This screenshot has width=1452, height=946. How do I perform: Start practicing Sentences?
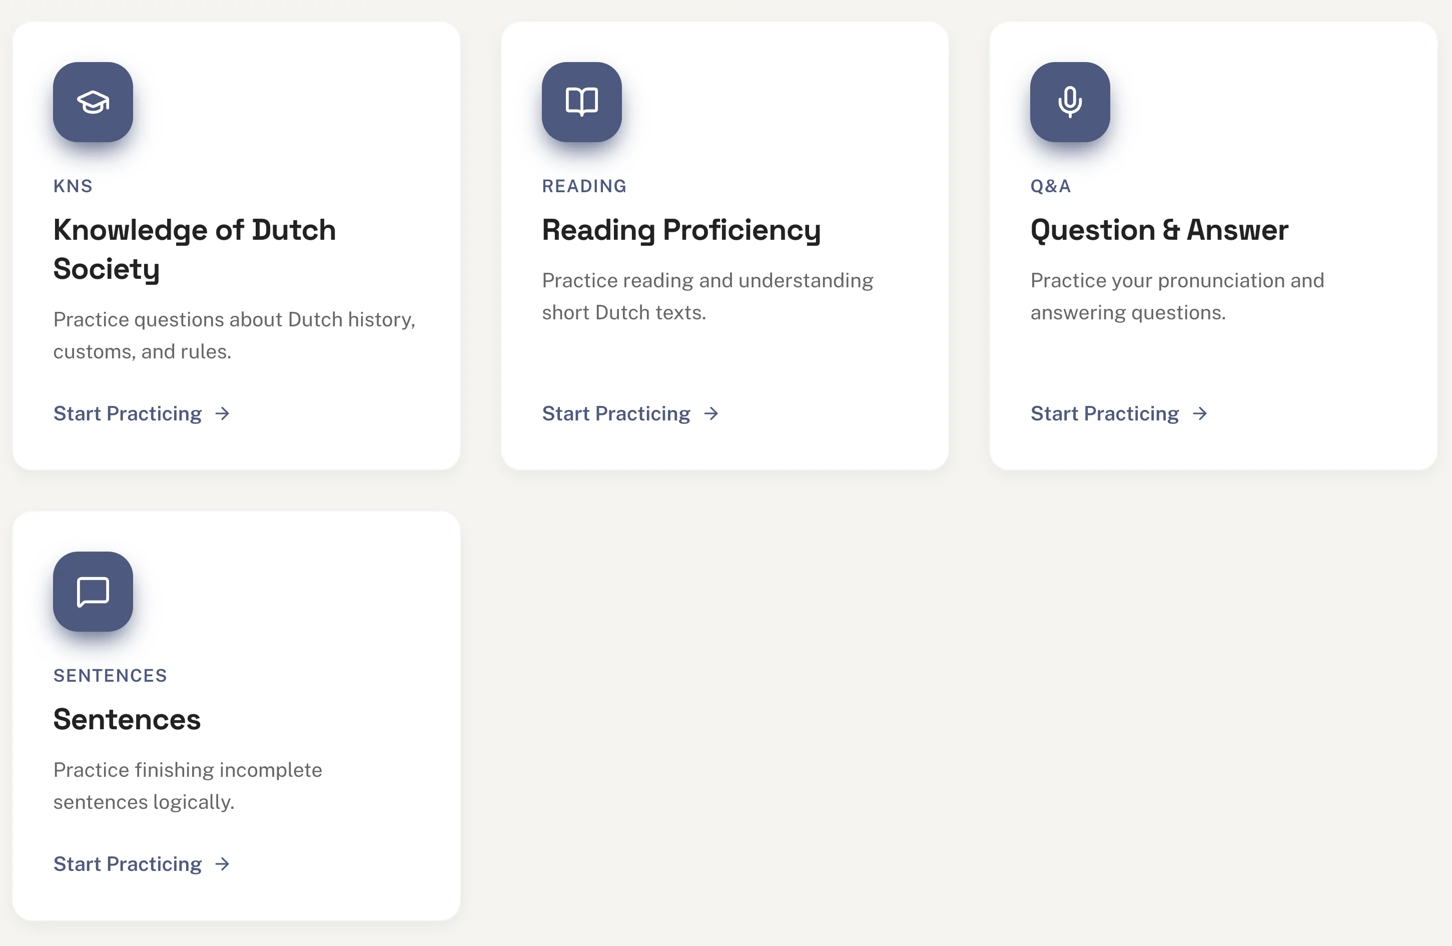point(128,864)
